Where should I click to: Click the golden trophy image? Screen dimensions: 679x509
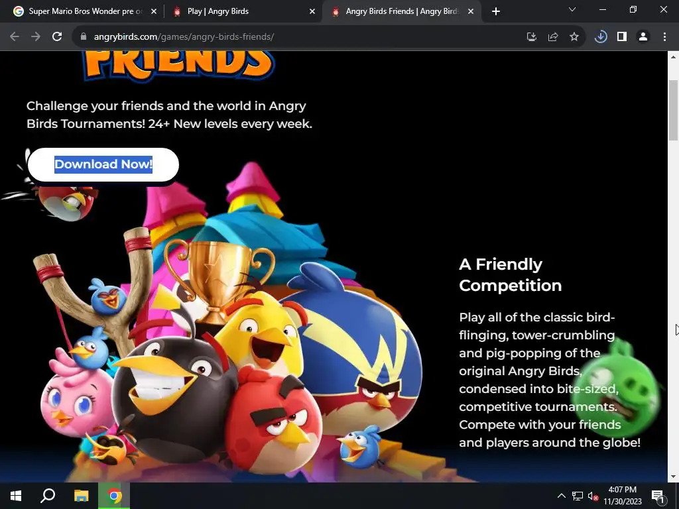coord(219,281)
